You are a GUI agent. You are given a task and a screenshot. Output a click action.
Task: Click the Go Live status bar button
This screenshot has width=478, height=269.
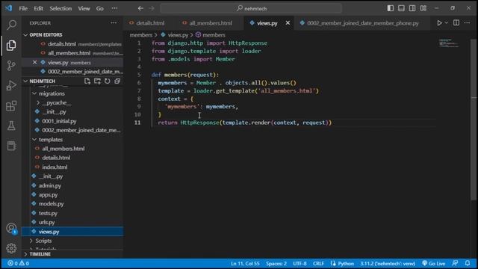point(434,263)
